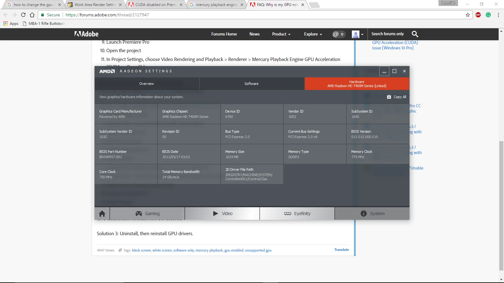Select Hardware AMD Radeon HD 7400M tab
504x283 pixels.
pos(357,84)
